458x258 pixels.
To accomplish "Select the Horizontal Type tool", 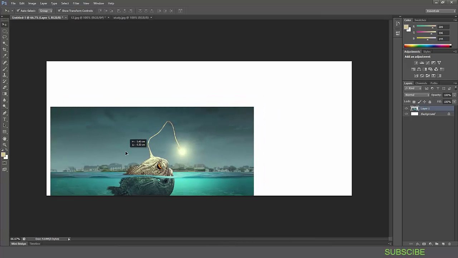I will tap(5, 119).
